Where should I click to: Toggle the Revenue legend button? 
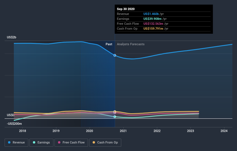pos(16,143)
